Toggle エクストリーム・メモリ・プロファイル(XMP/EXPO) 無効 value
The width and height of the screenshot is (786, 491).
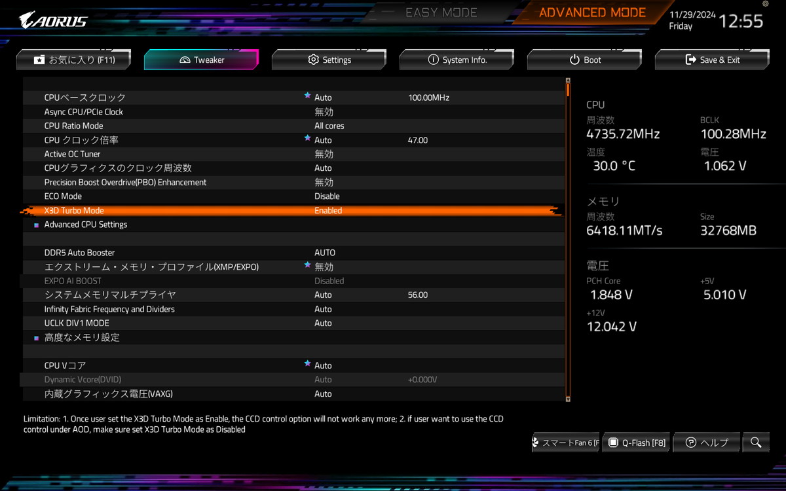click(x=324, y=267)
